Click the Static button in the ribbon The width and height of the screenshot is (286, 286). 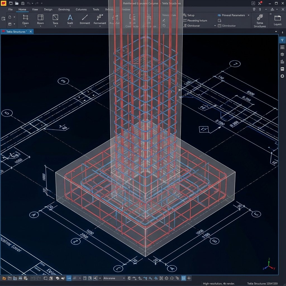(x=70, y=20)
